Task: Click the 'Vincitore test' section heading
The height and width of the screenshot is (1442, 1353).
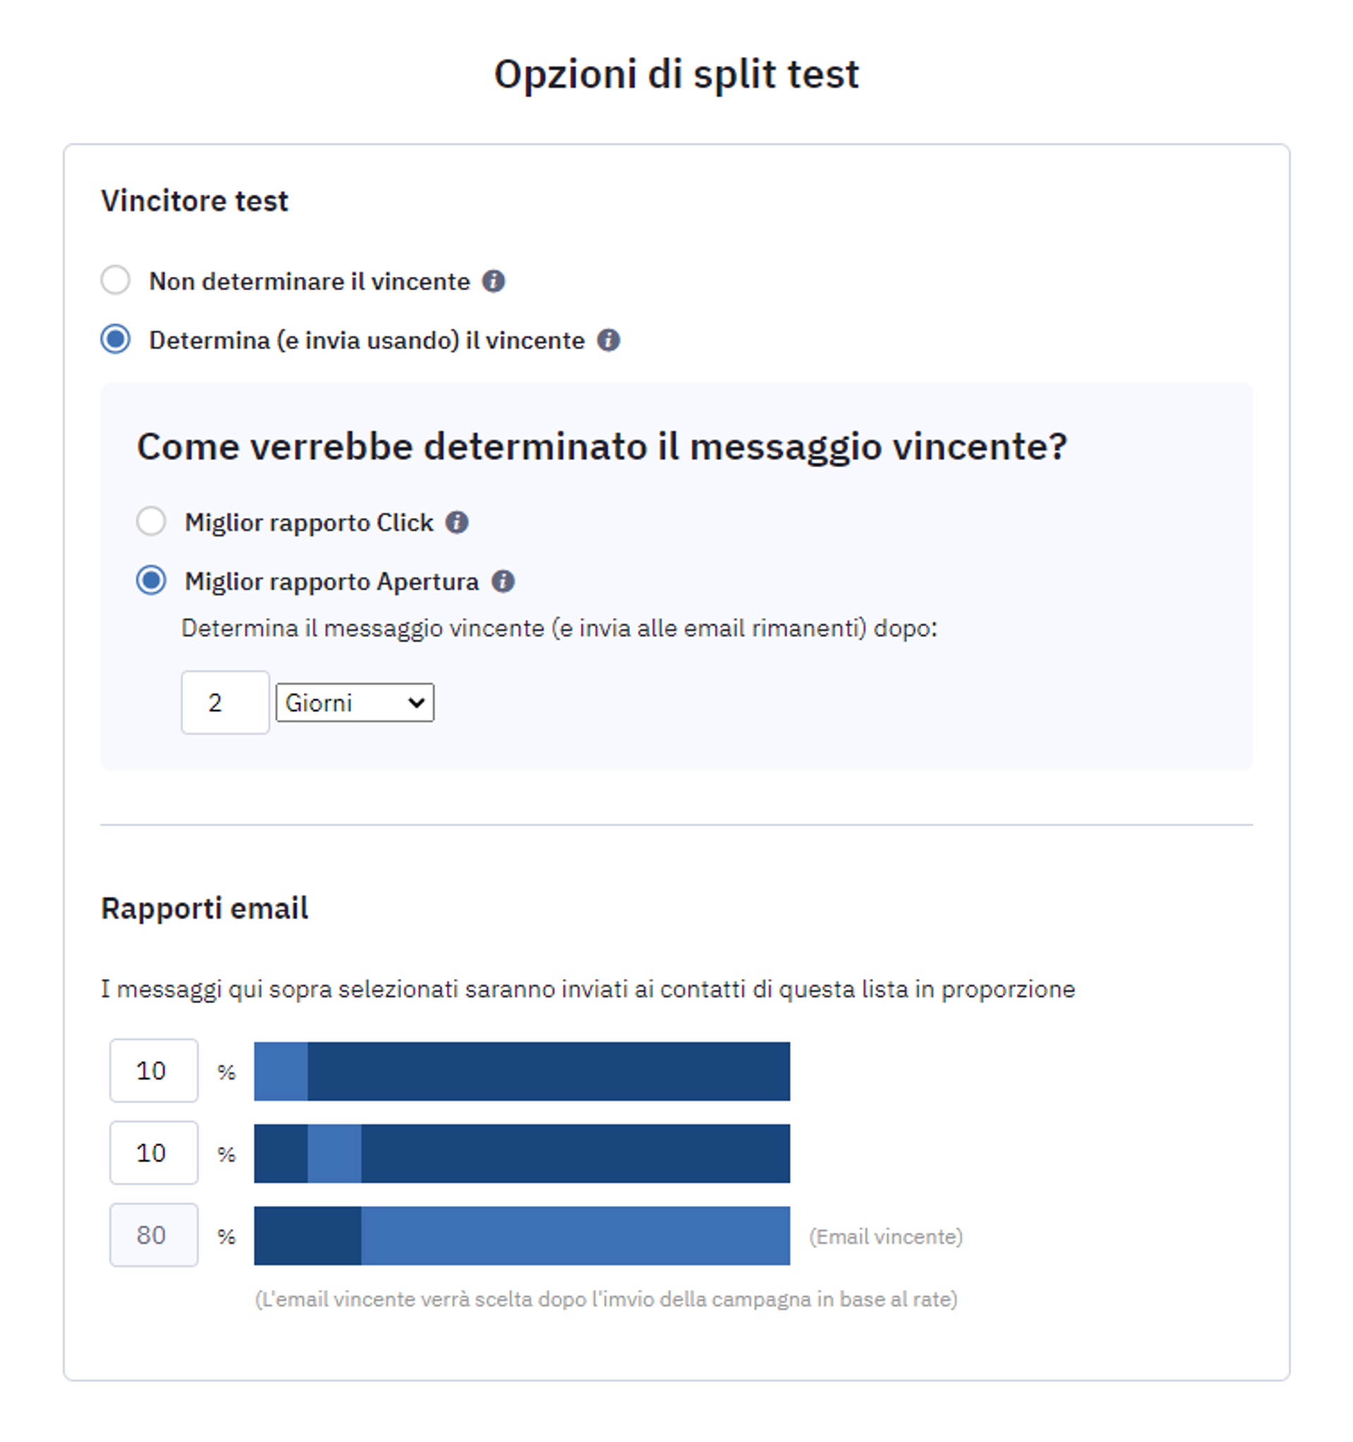Action: click(x=194, y=201)
